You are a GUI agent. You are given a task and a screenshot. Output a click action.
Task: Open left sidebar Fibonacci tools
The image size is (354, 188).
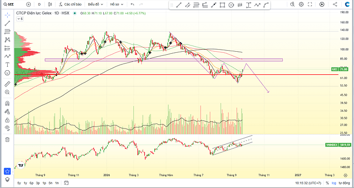(8, 31)
